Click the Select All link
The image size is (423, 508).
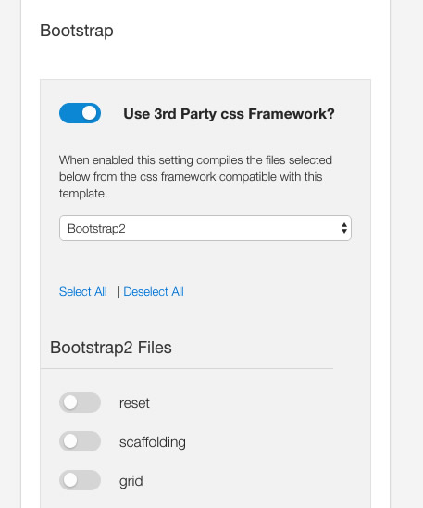pyautogui.click(x=83, y=292)
